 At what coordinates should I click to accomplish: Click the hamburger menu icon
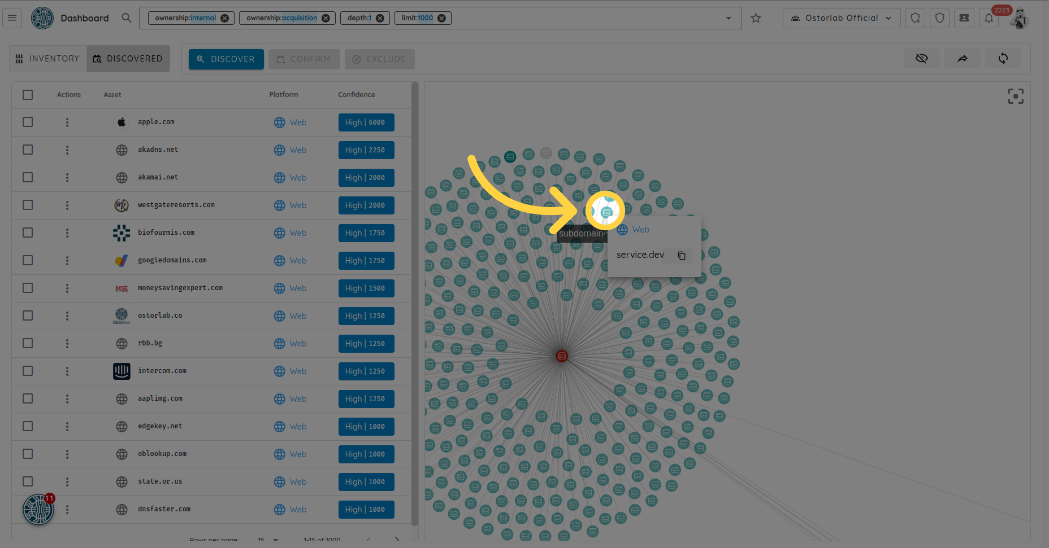click(x=12, y=18)
